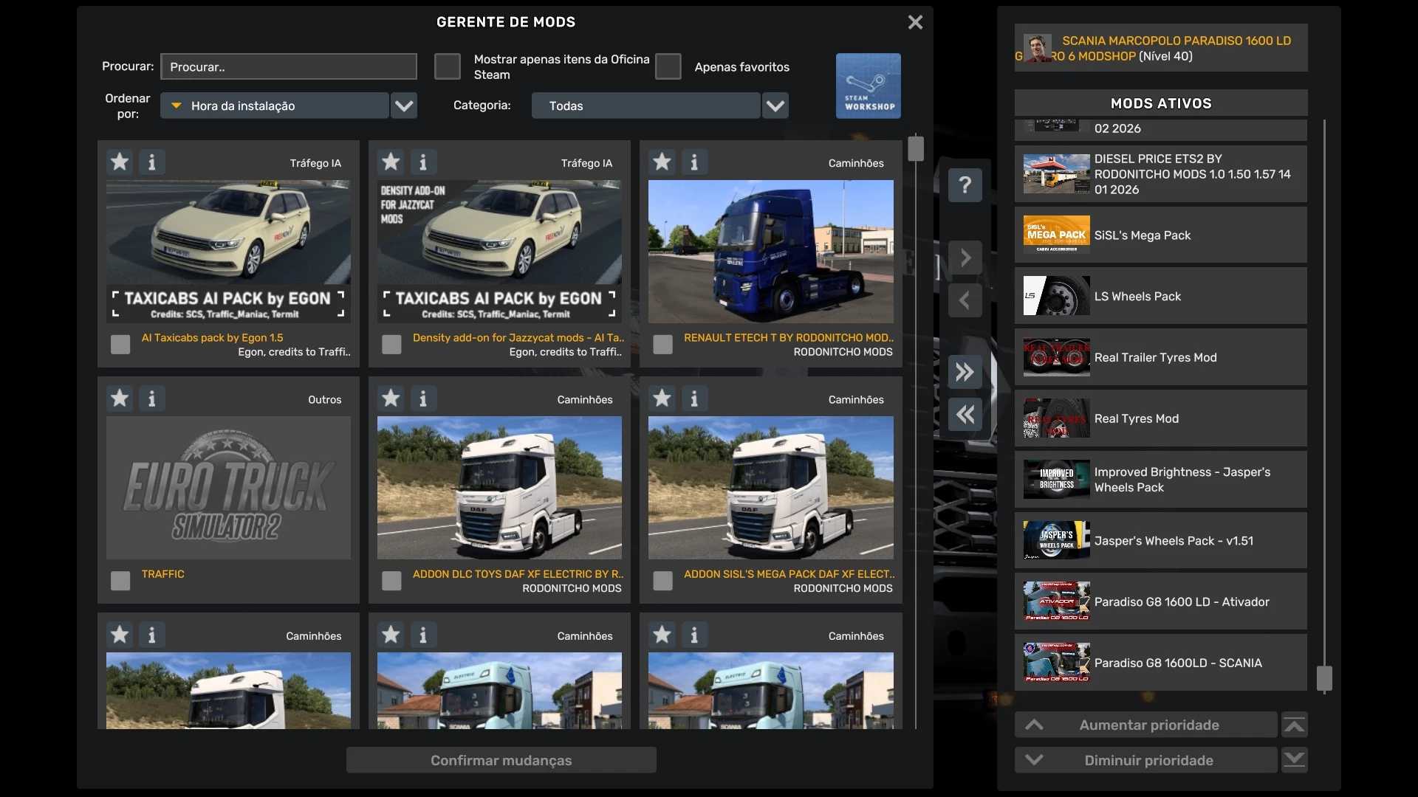Click Confirmar mudanças button

[501, 760]
